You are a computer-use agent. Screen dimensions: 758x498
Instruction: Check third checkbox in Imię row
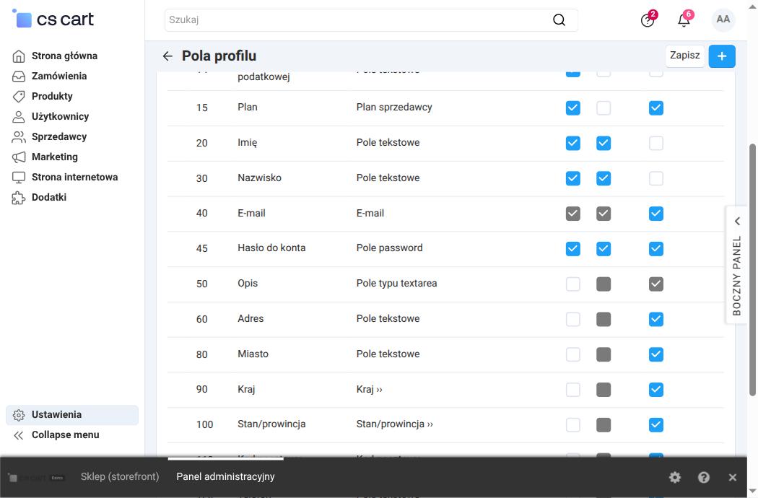point(656,143)
